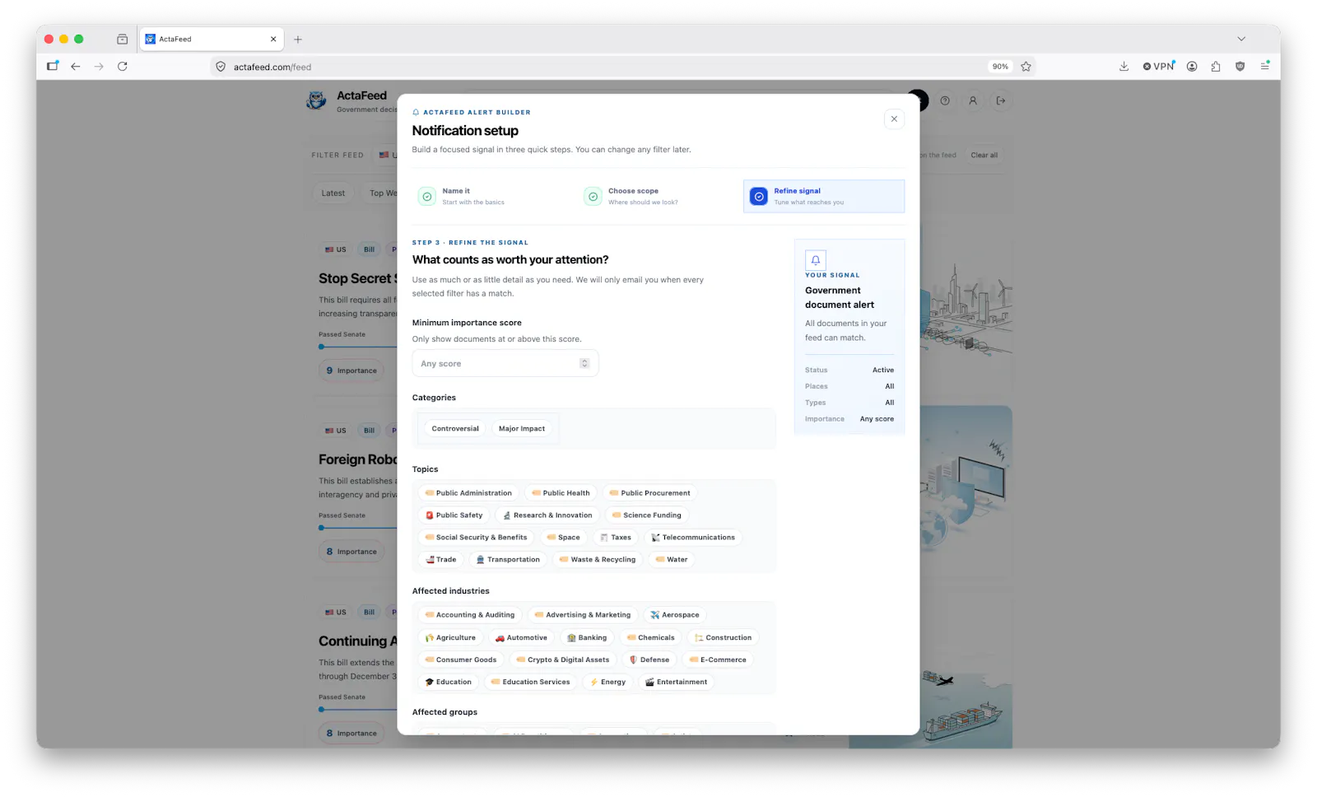This screenshot has width=1317, height=797.
Task: Close the ActaFeed browser tab
Action: tap(273, 39)
